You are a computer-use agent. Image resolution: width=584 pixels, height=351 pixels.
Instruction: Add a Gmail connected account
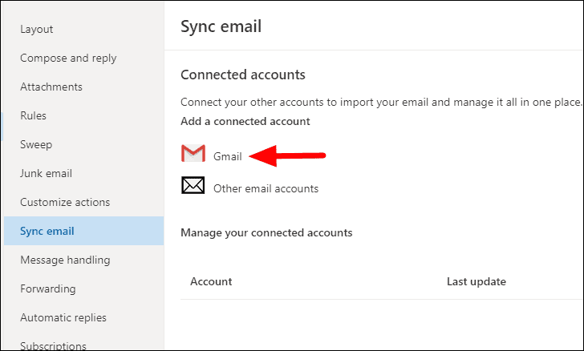click(227, 156)
